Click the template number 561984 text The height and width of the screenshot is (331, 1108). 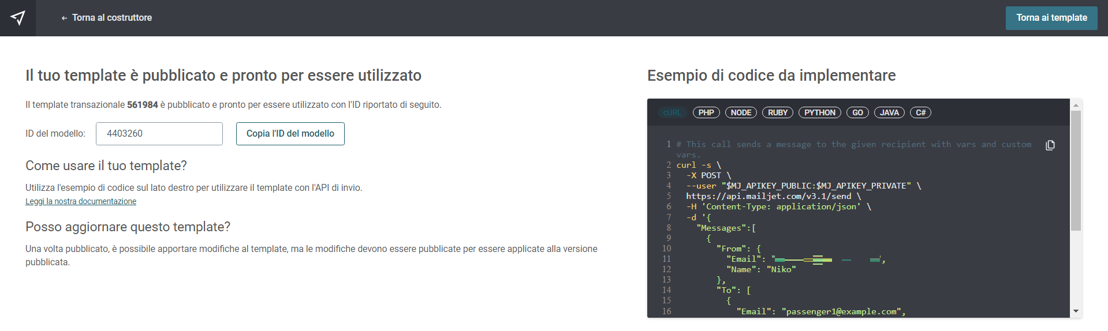point(143,105)
